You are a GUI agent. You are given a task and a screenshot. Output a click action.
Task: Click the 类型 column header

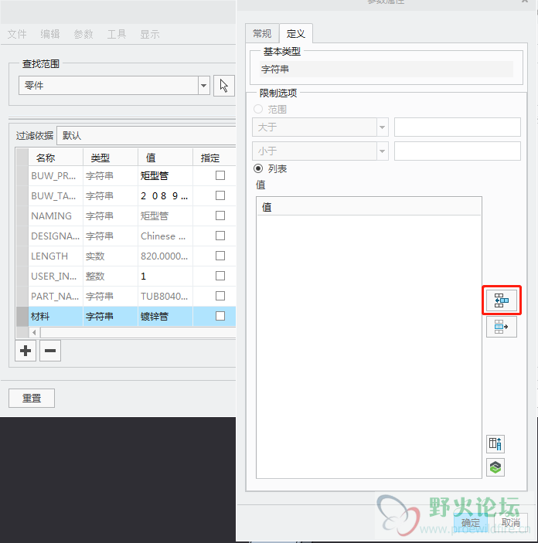111,158
